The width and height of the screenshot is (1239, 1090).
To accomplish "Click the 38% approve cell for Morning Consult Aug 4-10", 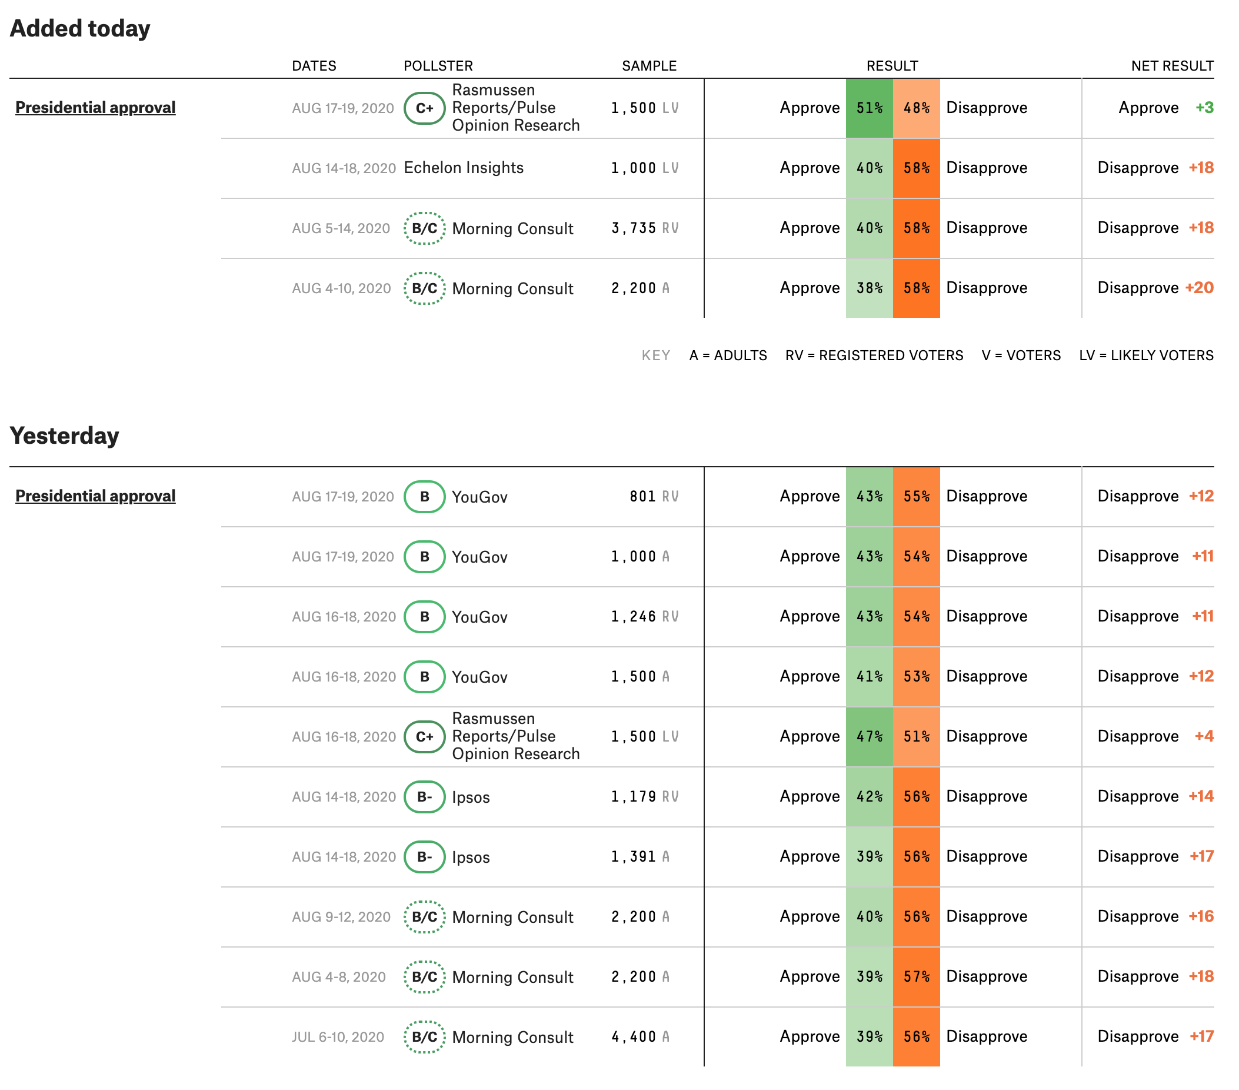I will coord(869,288).
